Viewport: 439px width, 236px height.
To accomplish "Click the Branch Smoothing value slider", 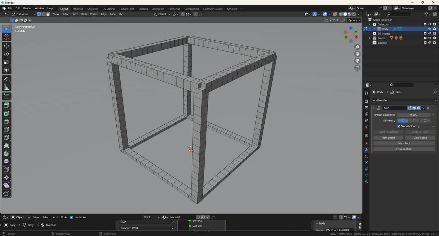I will (413, 115).
